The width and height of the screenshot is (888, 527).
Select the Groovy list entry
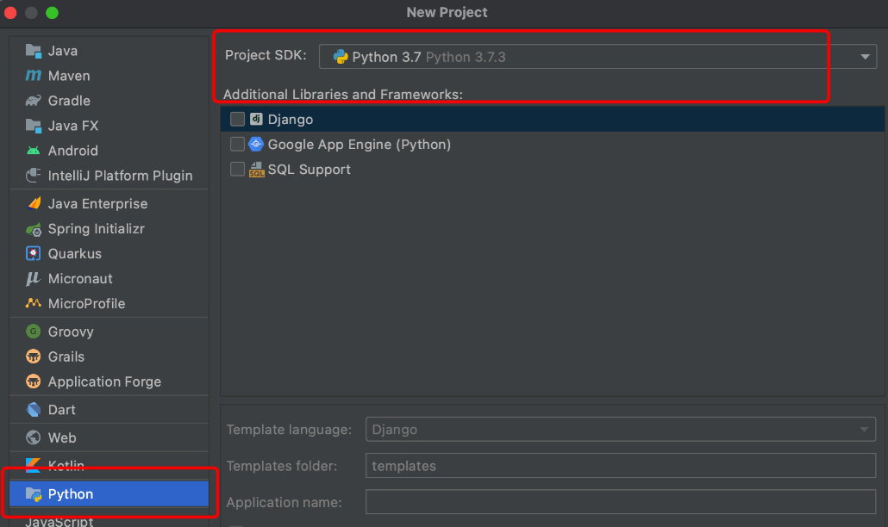click(109, 332)
